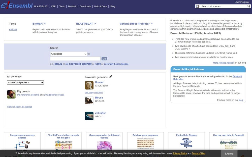
Task: Open the Tools menu item in header
Action: tap(62, 7)
